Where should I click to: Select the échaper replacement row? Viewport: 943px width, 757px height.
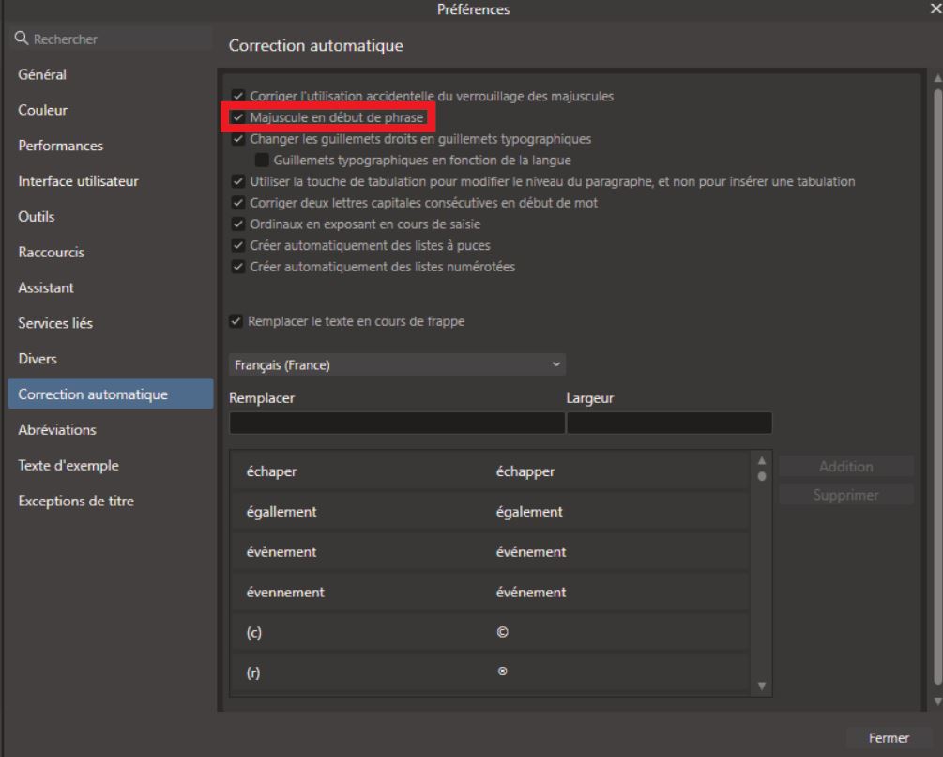tap(490, 471)
